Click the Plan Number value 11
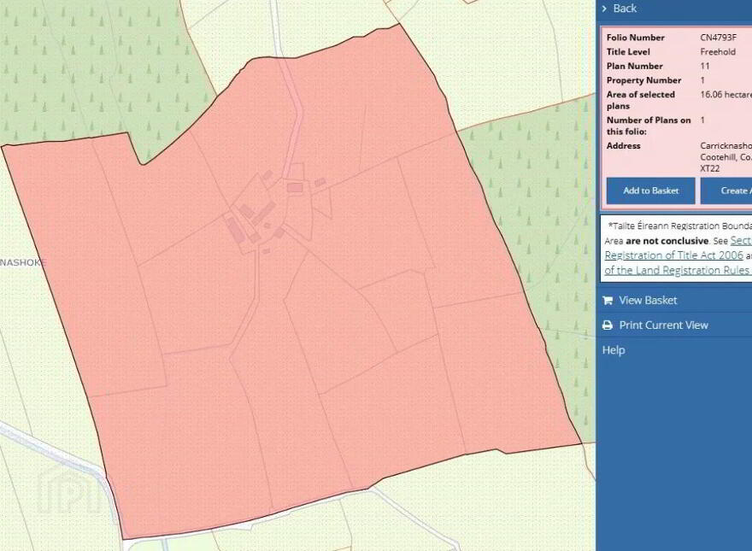This screenshot has height=551, width=752. pyautogui.click(x=704, y=66)
